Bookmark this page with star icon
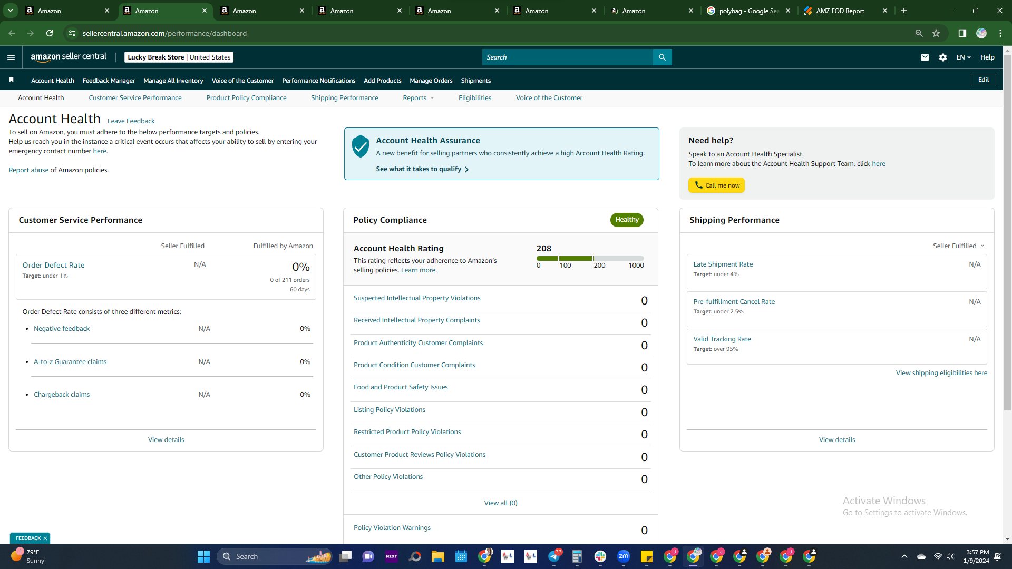 [936, 33]
